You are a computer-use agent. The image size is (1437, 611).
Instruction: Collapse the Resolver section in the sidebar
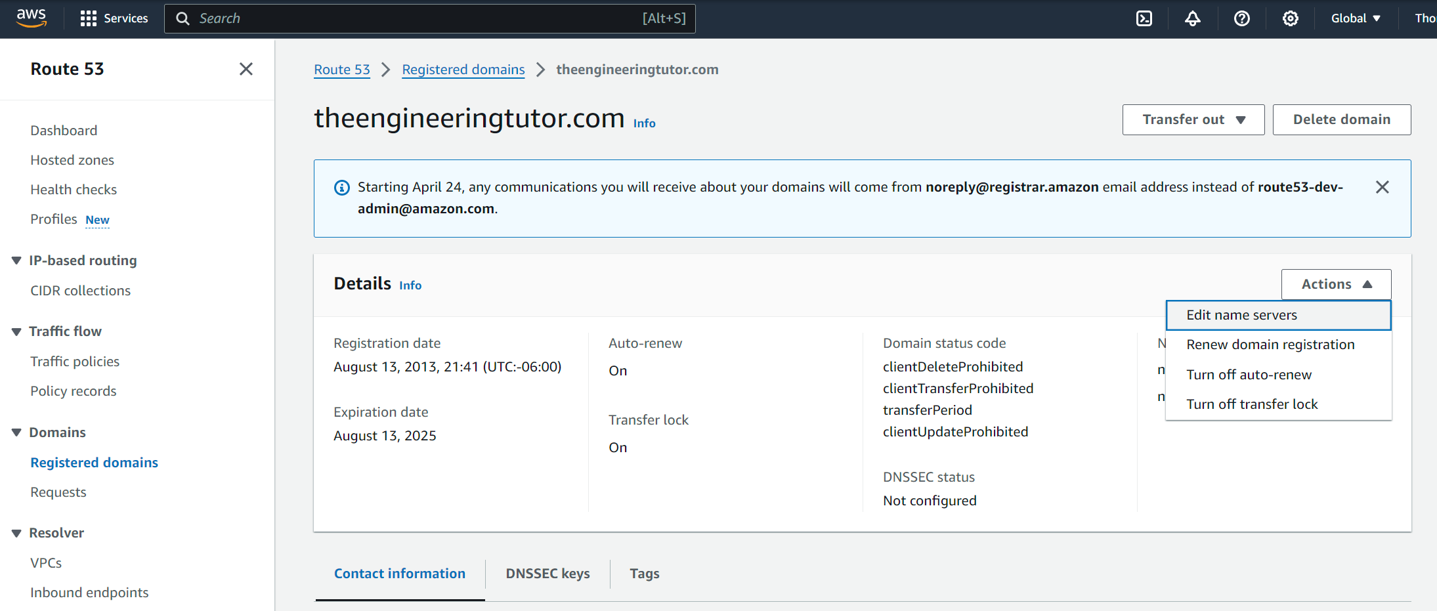click(x=16, y=532)
